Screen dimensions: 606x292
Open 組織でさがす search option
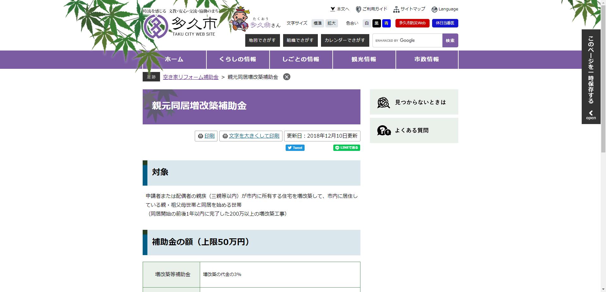click(300, 40)
